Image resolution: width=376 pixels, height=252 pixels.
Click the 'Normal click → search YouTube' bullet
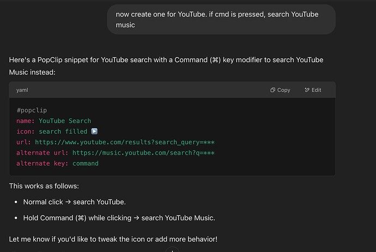click(74, 202)
